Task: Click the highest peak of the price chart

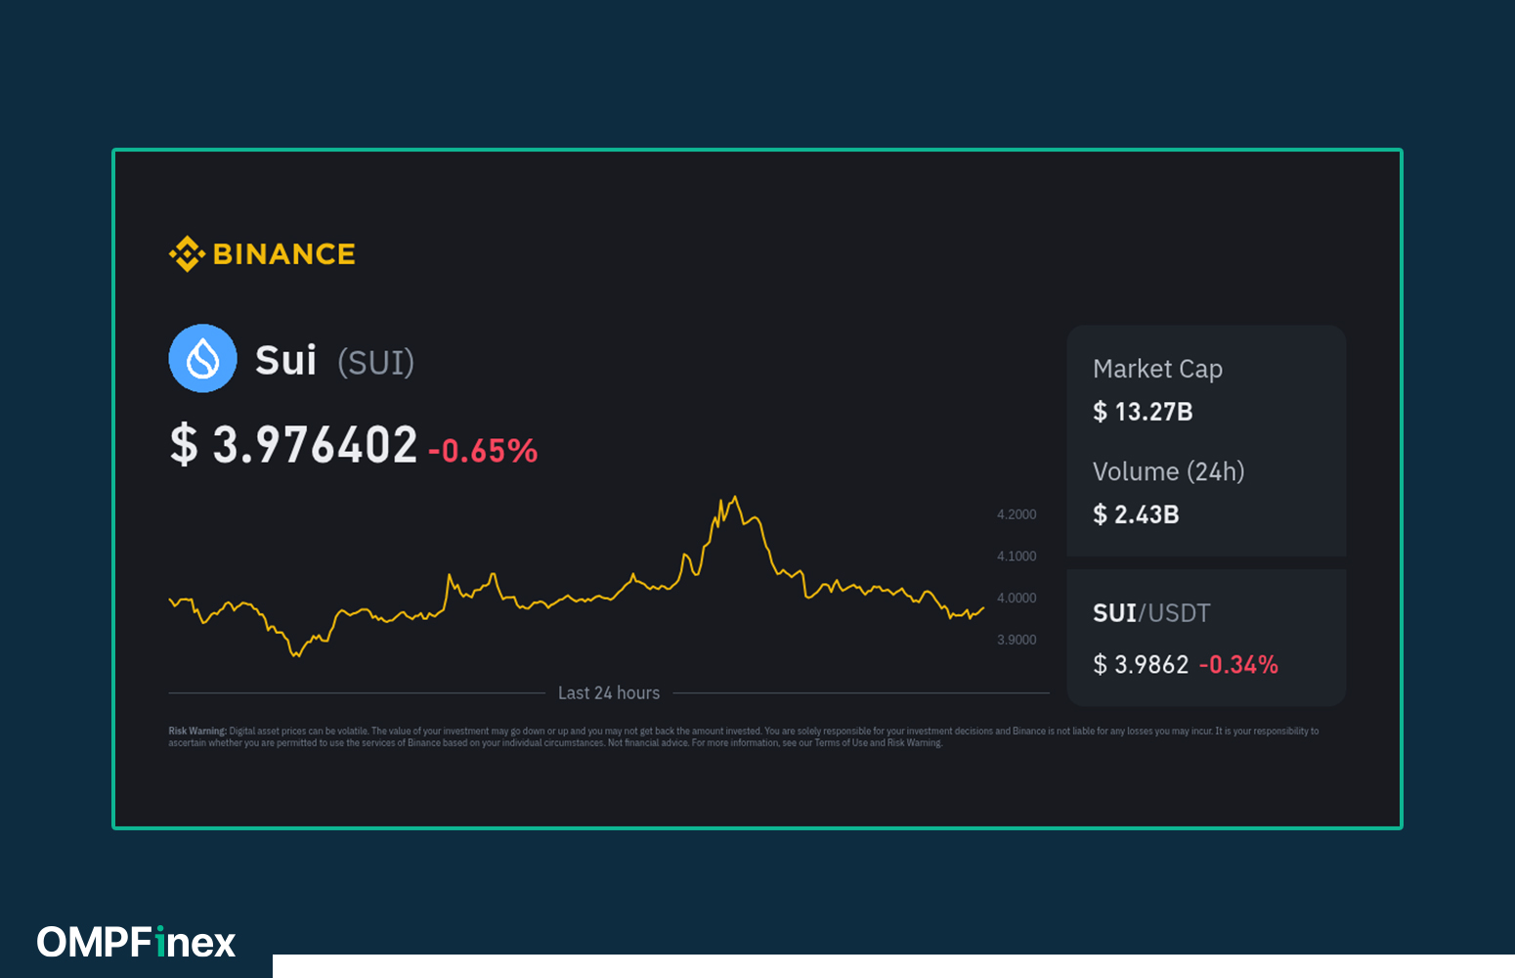Action: coord(735,498)
